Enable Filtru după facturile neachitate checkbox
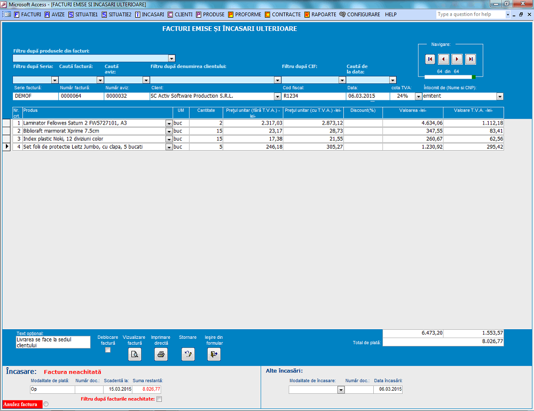Image resolution: width=534 pixels, height=411 pixels. (159, 399)
